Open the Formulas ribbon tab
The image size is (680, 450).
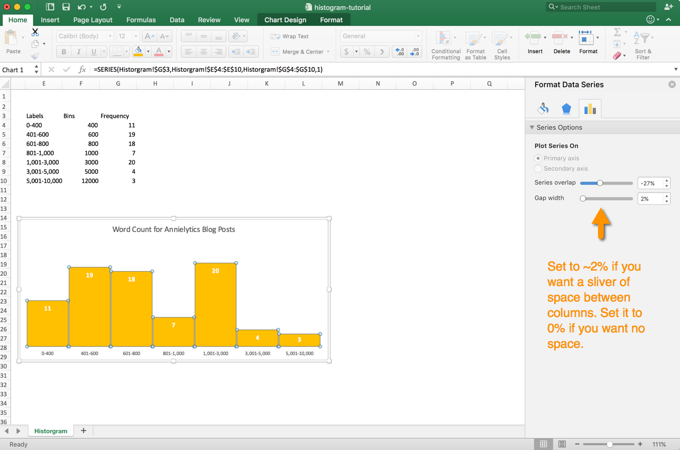(x=141, y=20)
